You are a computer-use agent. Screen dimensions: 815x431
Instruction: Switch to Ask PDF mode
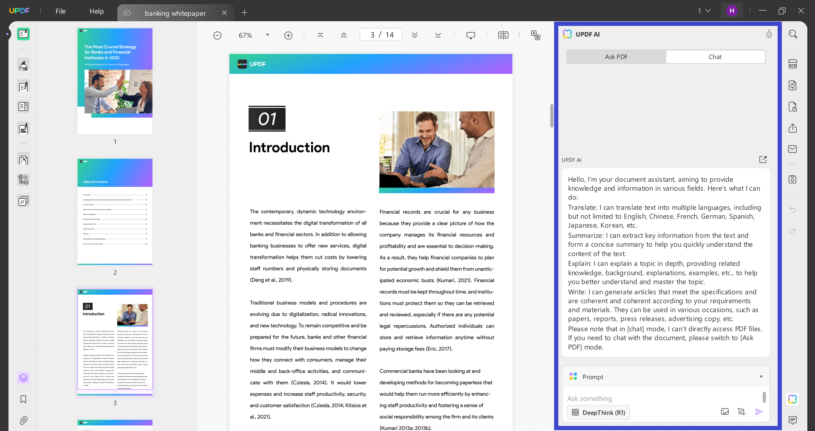(616, 57)
